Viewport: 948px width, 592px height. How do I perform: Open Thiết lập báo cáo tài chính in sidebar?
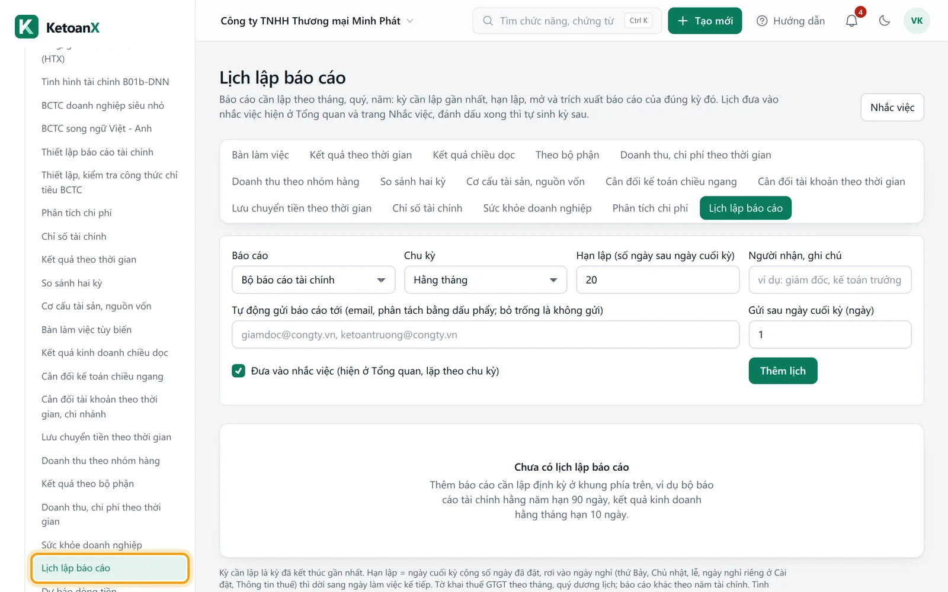[x=97, y=152]
